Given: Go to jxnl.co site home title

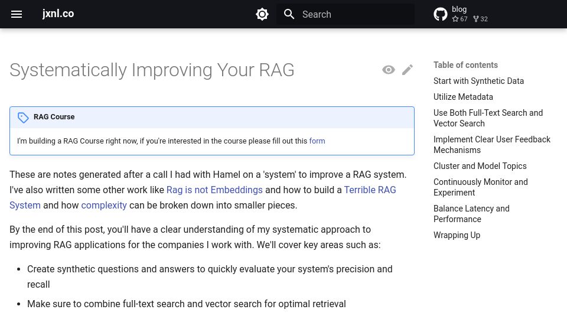Looking at the screenshot, I should (58, 14).
